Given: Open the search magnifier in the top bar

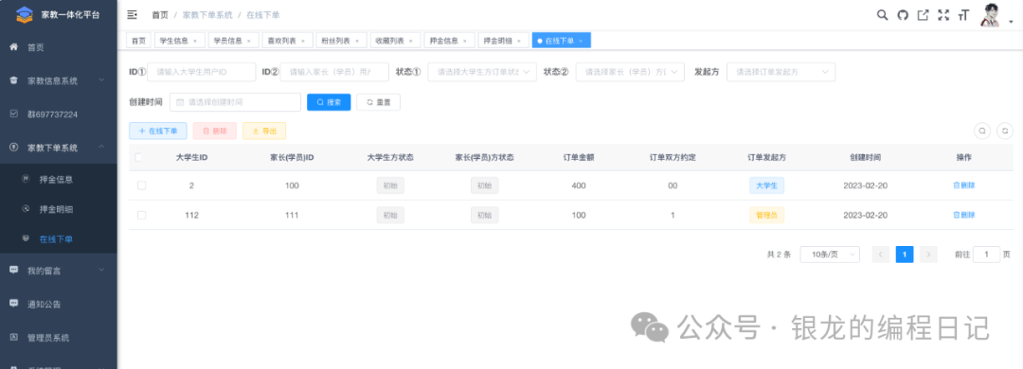Looking at the screenshot, I should (x=882, y=15).
